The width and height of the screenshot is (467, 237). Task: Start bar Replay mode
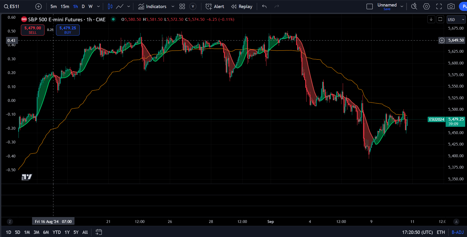click(242, 6)
